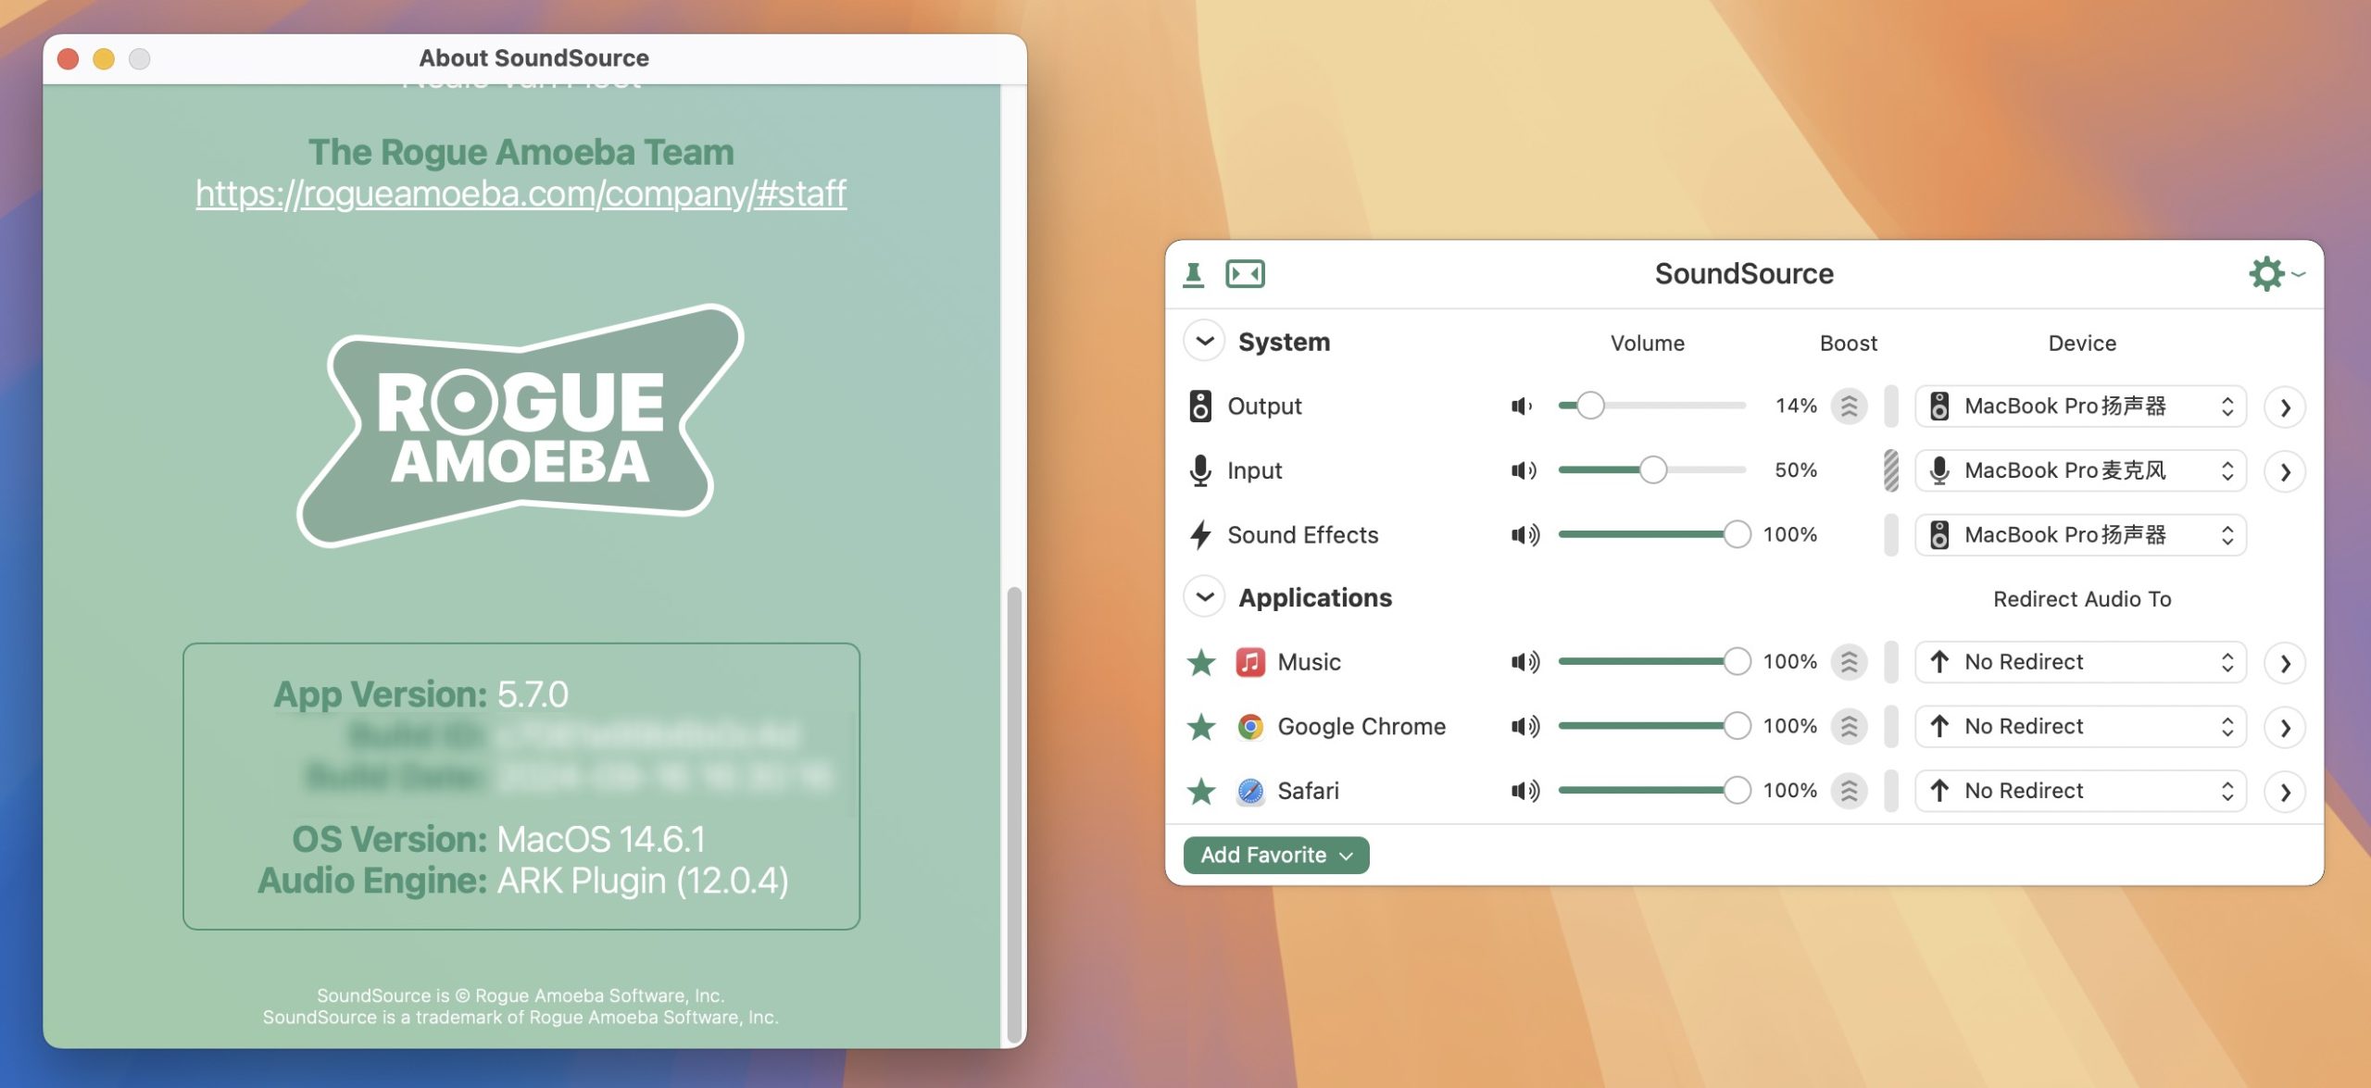Viewport: 2371px width, 1088px height.
Task: Mute the Music app volume
Action: [1524, 662]
